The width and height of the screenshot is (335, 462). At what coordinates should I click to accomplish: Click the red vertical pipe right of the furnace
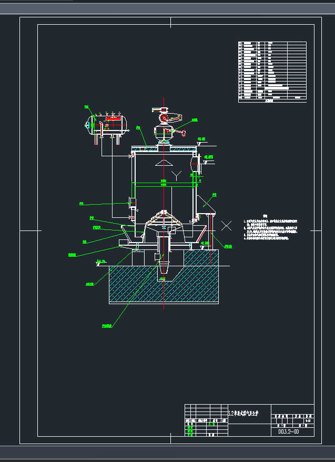click(x=210, y=230)
